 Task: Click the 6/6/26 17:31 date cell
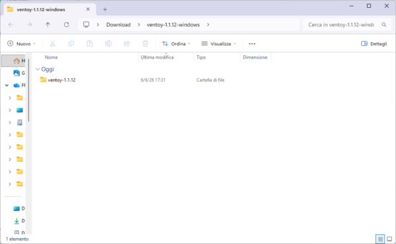[x=153, y=80]
